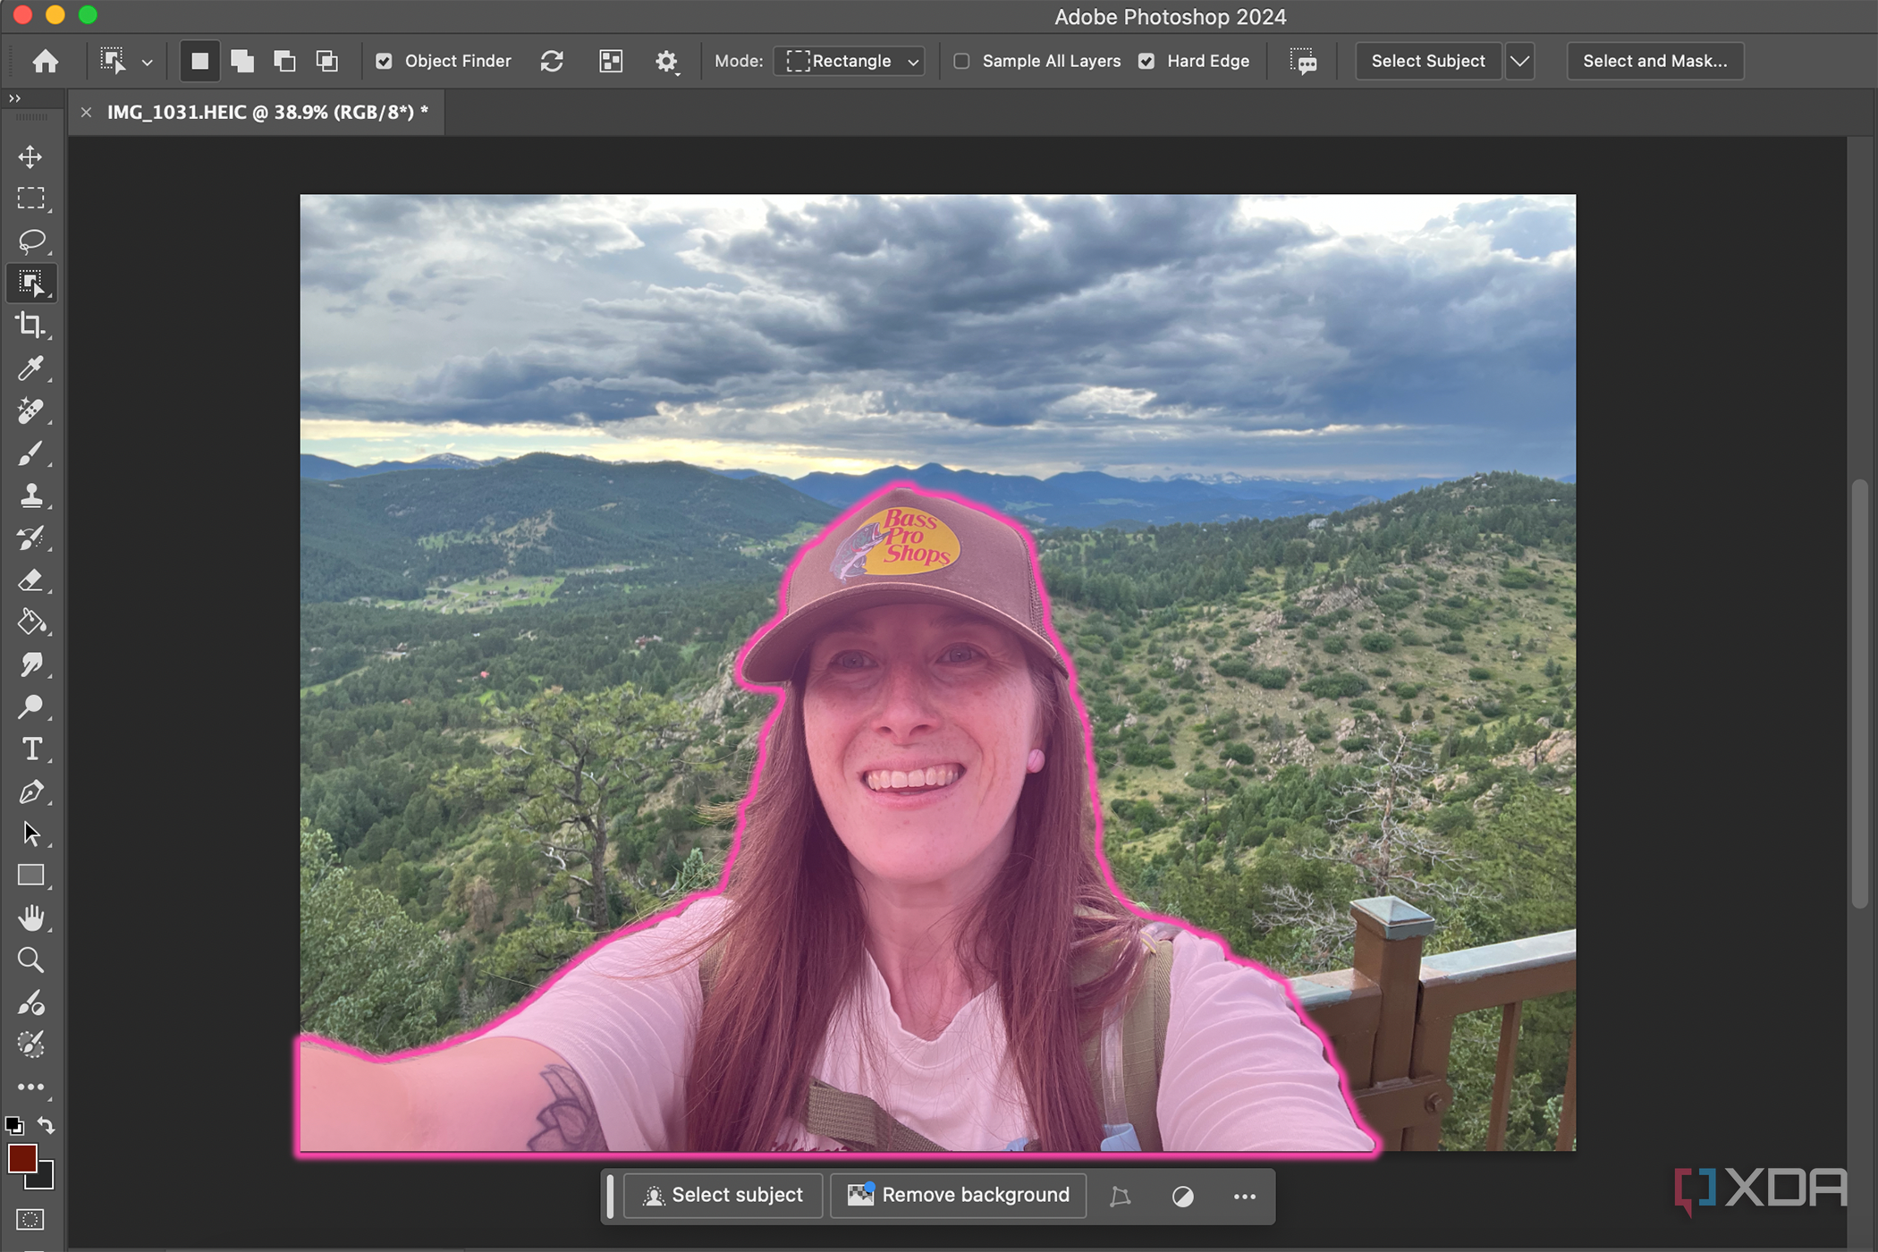
Task: Select the Eyedropper tool
Action: (30, 368)
